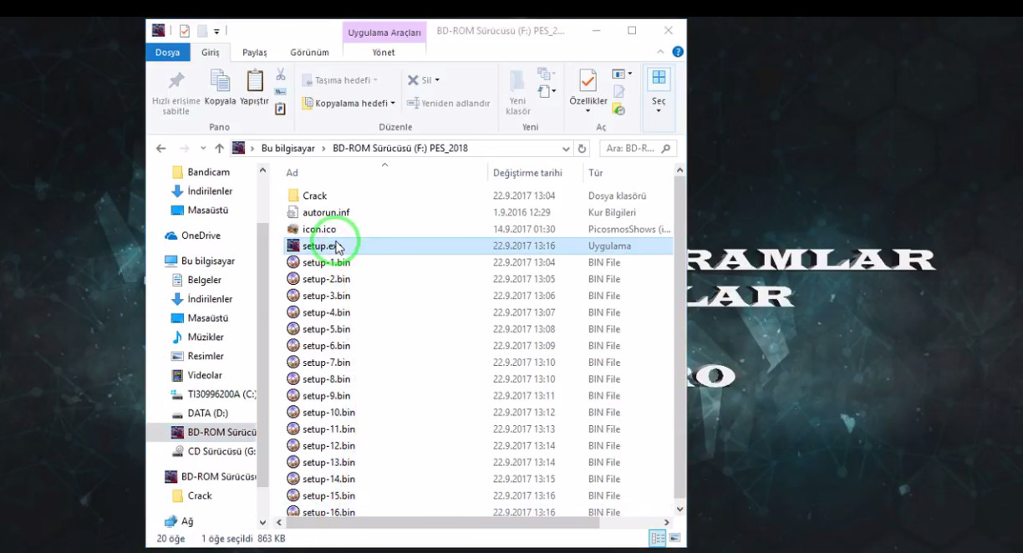Click the navigation pane scrollbar
Viewport: 1023px width, 553px height.
(x=262, y=355)
